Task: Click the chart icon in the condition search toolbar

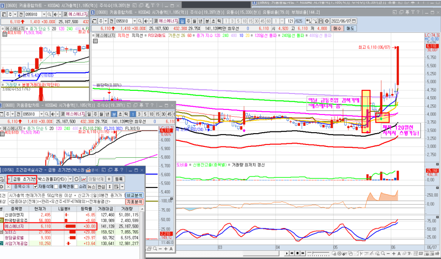Action: point(84,179)
